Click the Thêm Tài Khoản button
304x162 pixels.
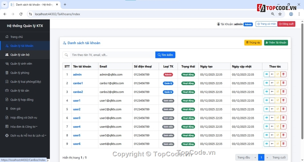point(276,43)
